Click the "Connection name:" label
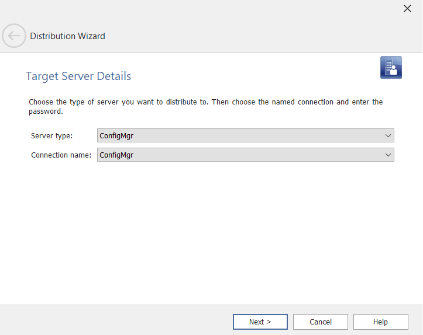 61,155
